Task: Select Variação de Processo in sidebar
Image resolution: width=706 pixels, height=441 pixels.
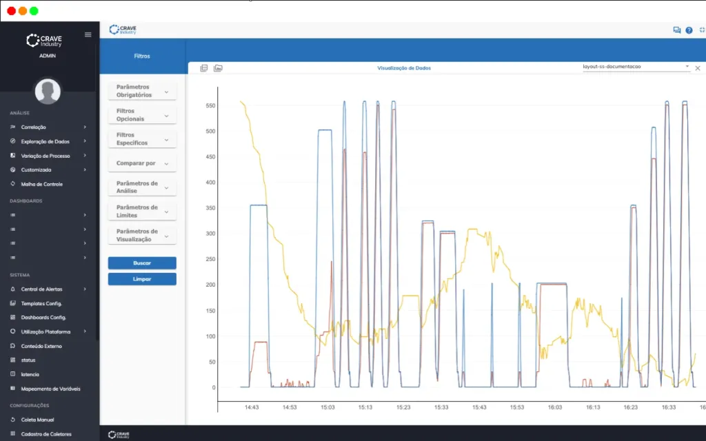Action: (x=46, y=156)
